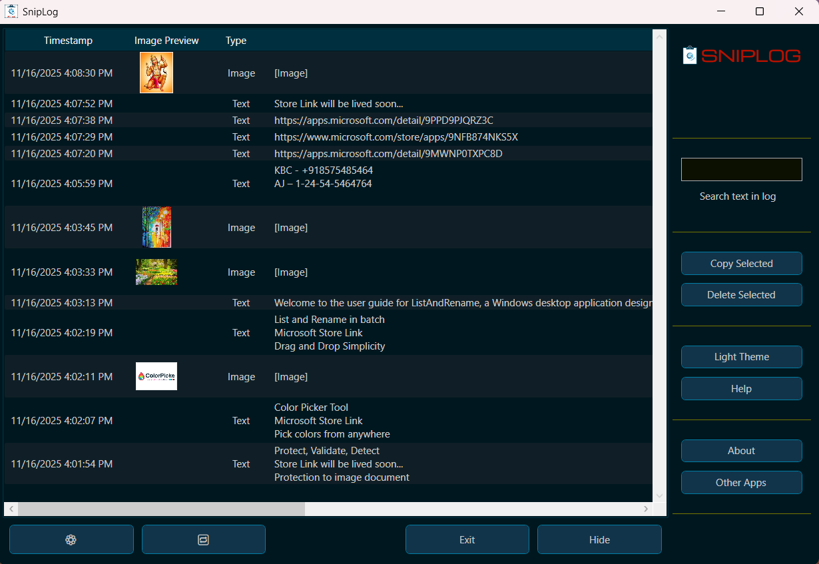This screenshot has height=564, width=819.
Task: Click the Image Preview column header
Action: [x=166, y=41]
